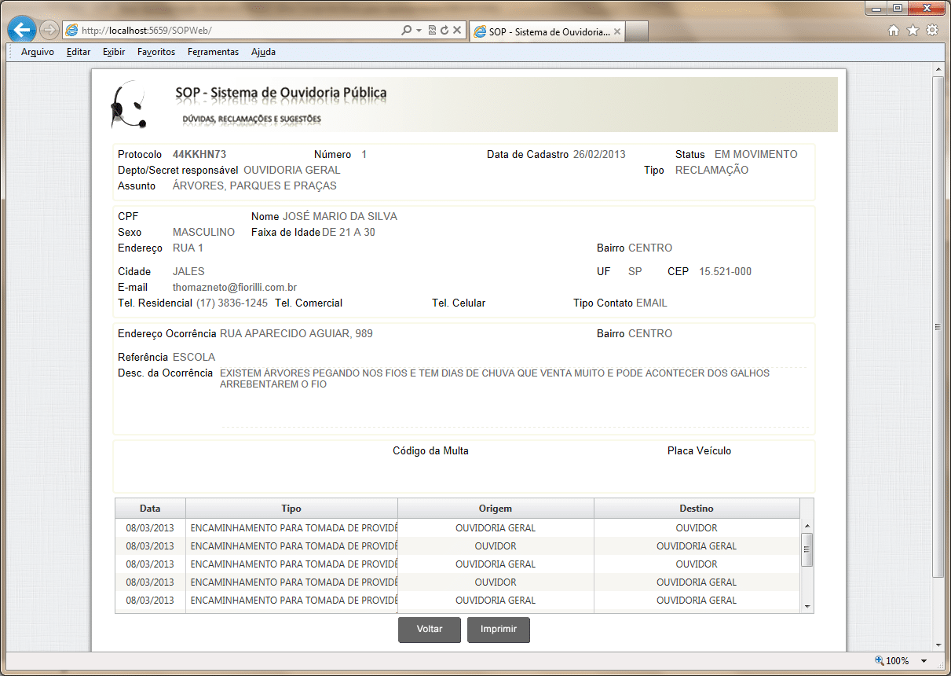The height and width of the screenshot is (676, 951).
Task: Open Favorites star icon
Action: 913,31
